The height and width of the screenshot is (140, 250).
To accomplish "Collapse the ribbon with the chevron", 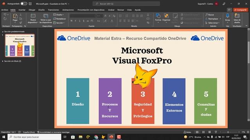I will tap(246, 26).
